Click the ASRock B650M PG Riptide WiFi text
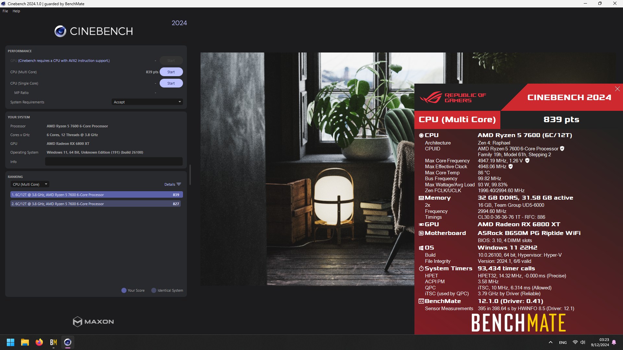 point(529,233)
